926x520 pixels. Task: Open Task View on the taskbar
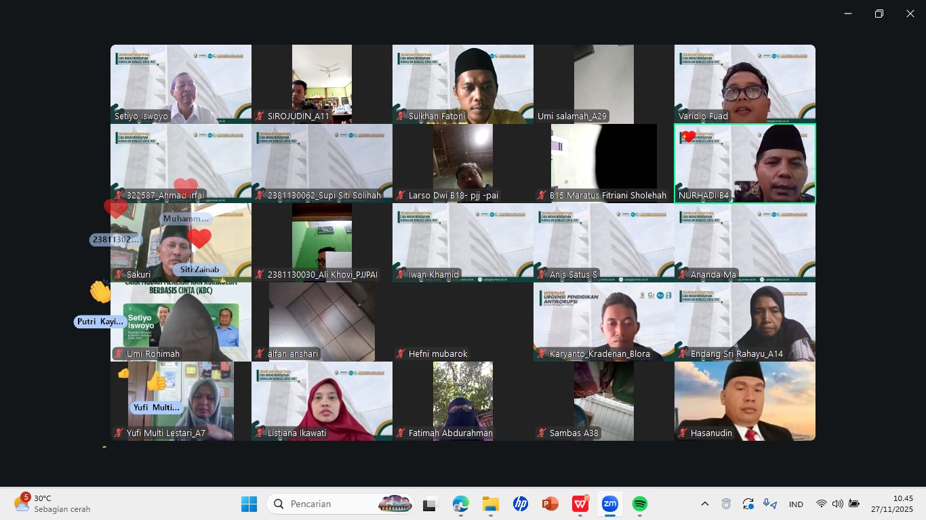click(430, 504)
